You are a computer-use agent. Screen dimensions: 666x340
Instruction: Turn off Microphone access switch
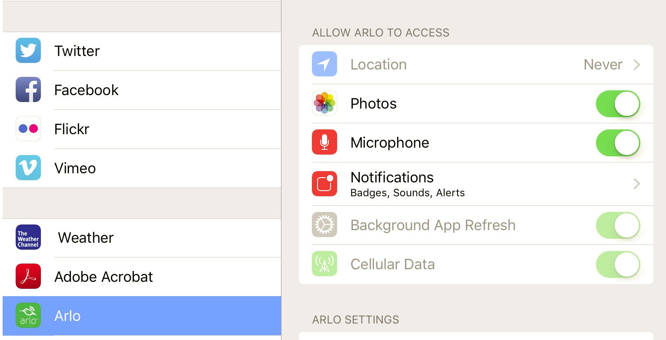[618, 143]
